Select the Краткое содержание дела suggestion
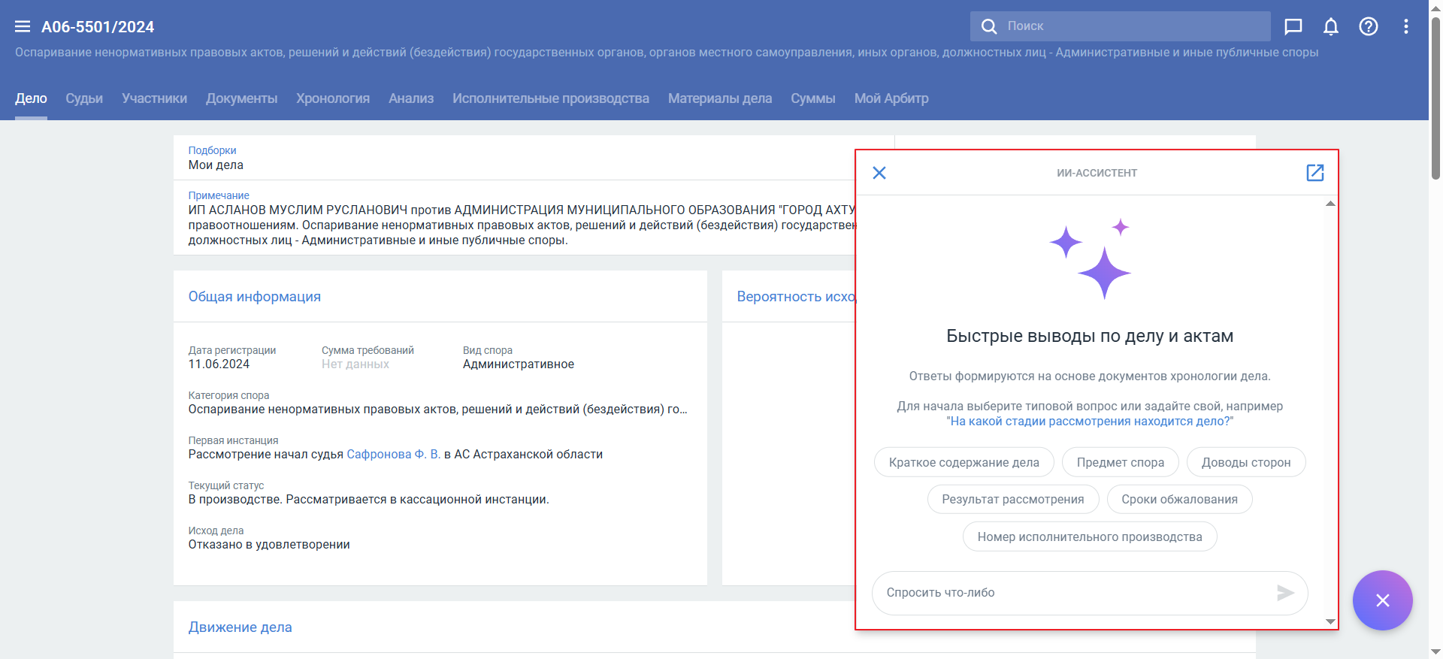The image size is (1443, 659). coord(964,462)
